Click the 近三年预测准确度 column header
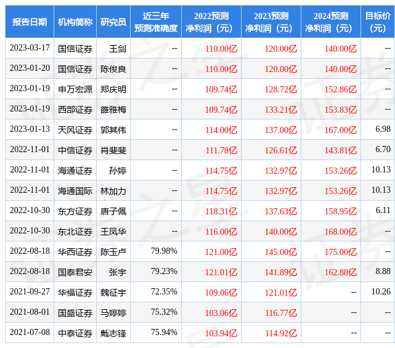 pyautogui.click(x=156, y=22)
